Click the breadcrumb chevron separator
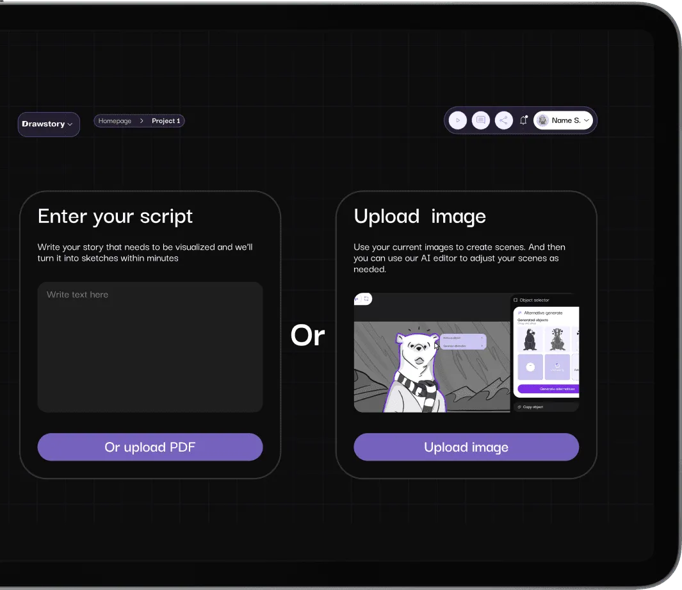The width and height of the screenshot is (682, 590). coord(142,121)
